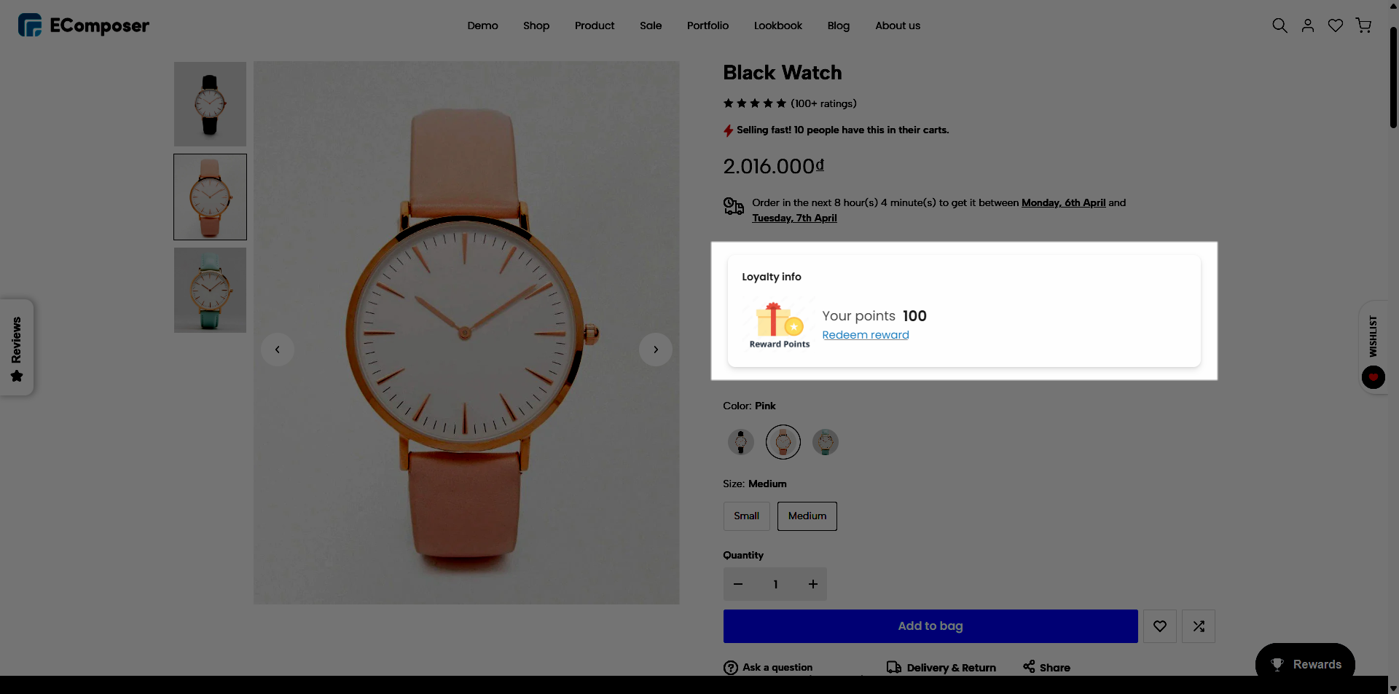The height and width of the screenshot is (694, 1399).
Task: Show previous product image with left arrow
Action: [x=278, y=350]
